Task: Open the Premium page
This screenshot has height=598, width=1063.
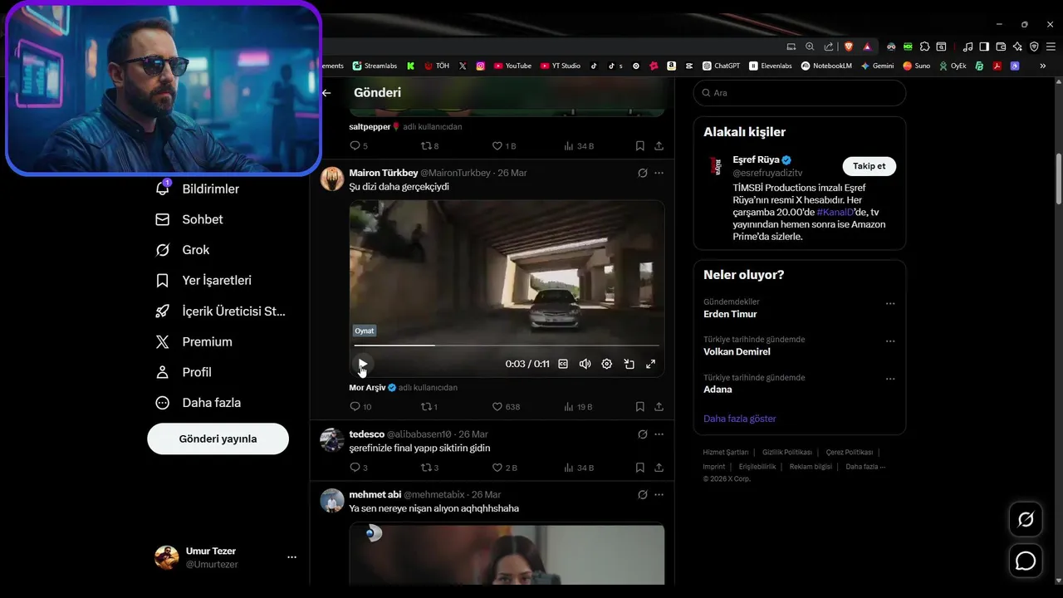Action: coord(194,341)
